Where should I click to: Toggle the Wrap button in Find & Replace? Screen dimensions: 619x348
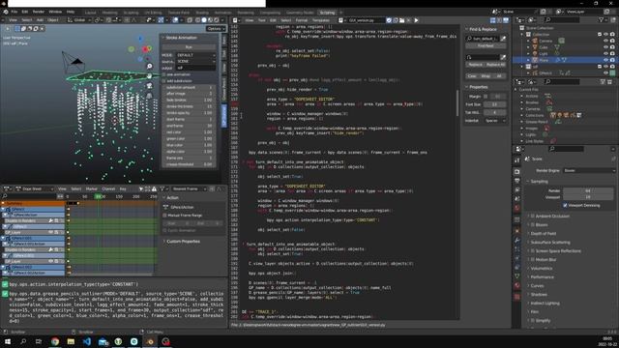(x=486, y=76)
